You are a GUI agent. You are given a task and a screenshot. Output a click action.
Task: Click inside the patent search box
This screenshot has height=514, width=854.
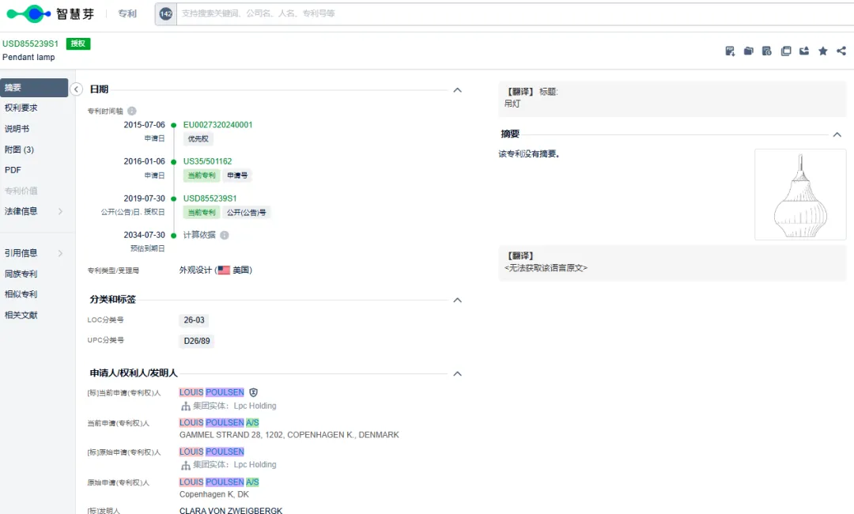(x=515, y=13)
